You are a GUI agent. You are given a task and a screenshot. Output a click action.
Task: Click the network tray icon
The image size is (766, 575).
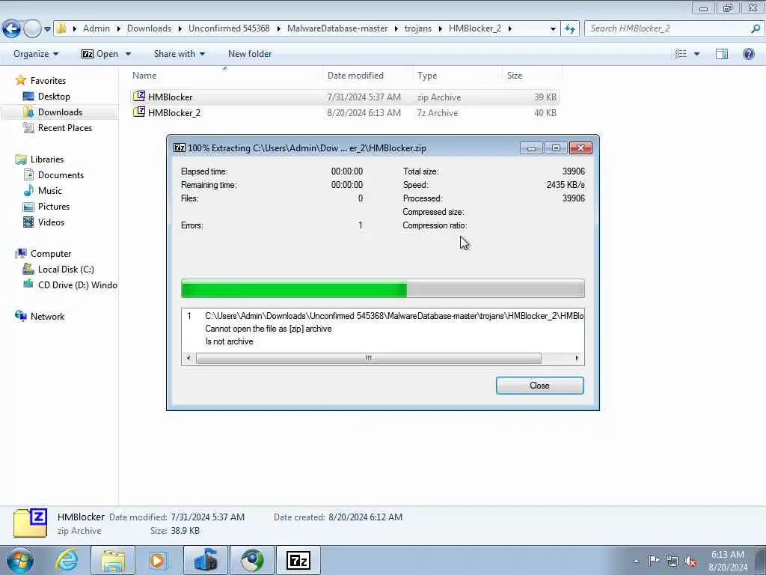[x=672, y=561]
